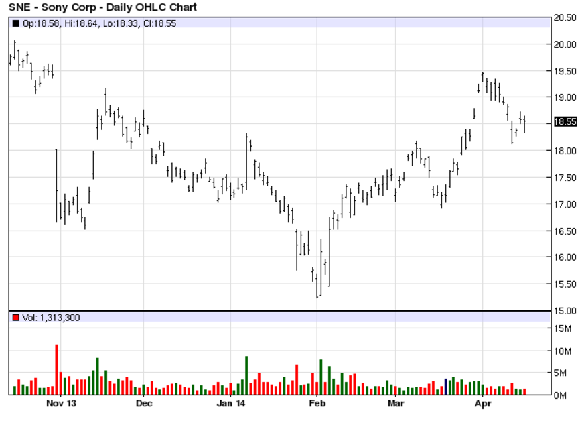Click the 17.00 price axis label
This screenshot has width=586, height=429.
click(565, 204)
